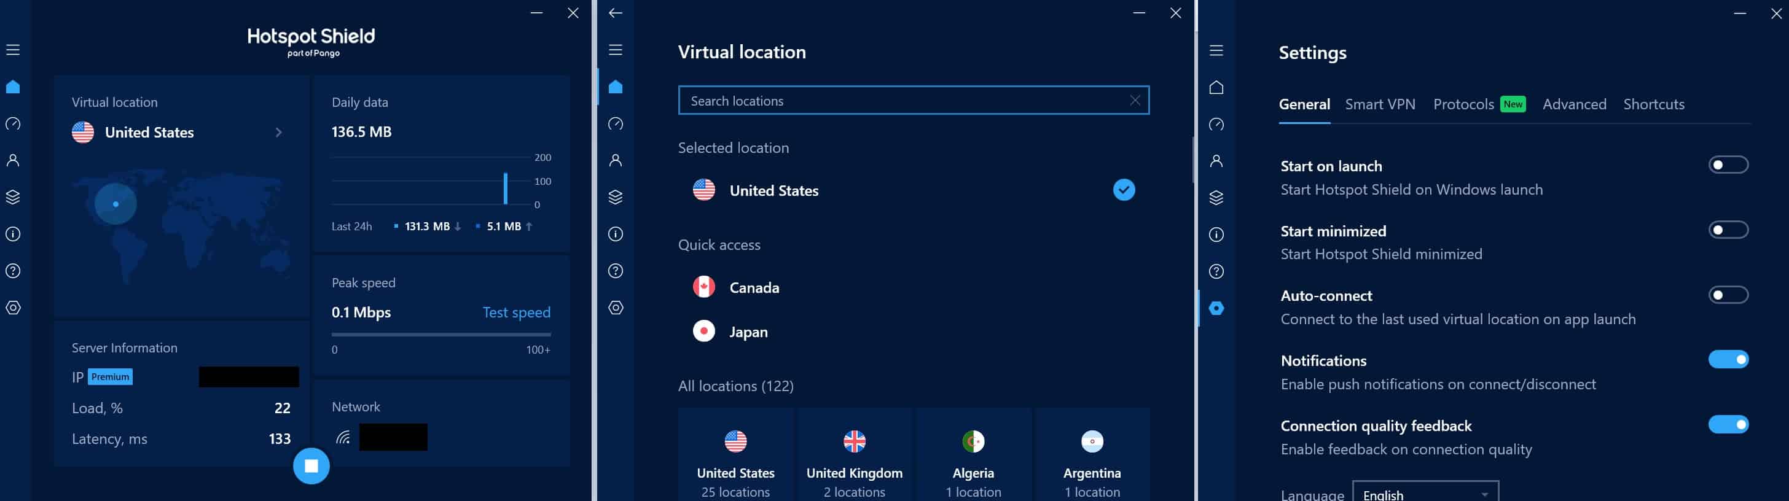
Task: Select Home icon in Virtual location window sidebar
Action: coord(616,87)
